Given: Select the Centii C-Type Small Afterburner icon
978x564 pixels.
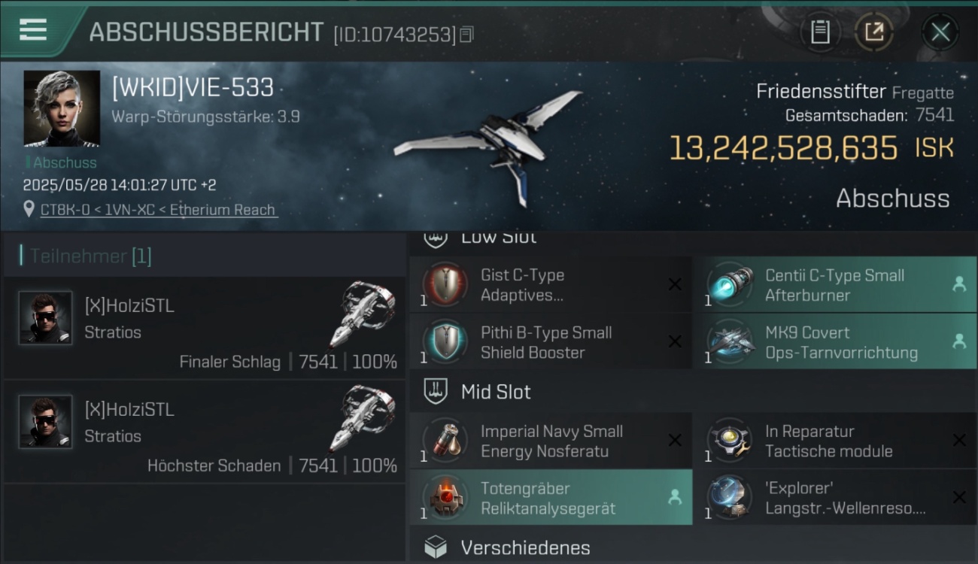Looking at the screenshot, I should coord(730,285).
